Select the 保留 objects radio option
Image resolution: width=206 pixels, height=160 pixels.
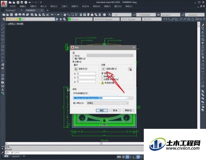click(103, 73)
